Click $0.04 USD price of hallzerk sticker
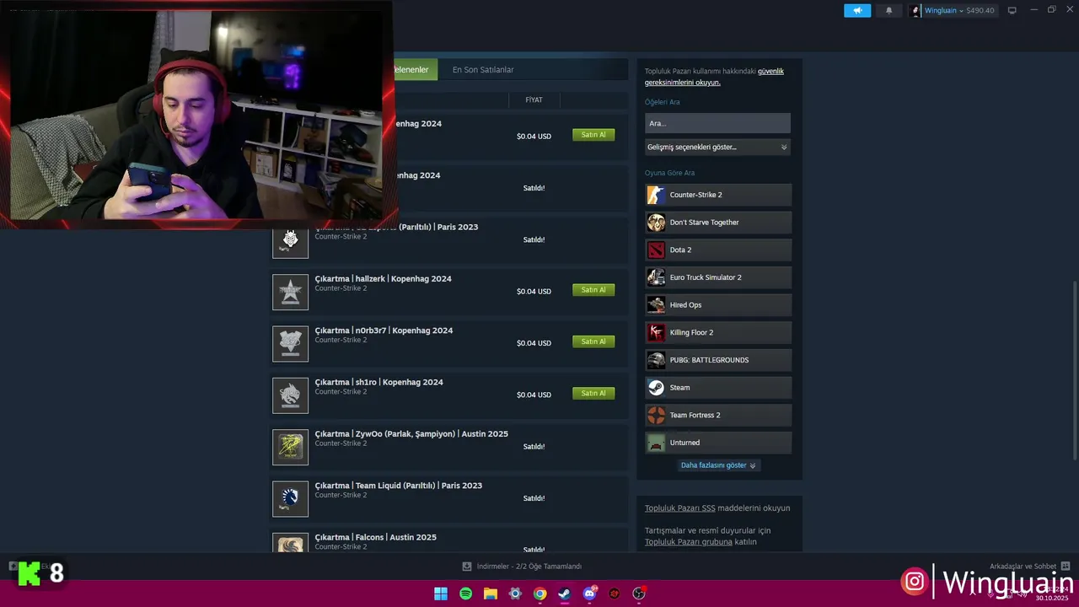This screenshot has height=607, width=1079. (534, 292)
